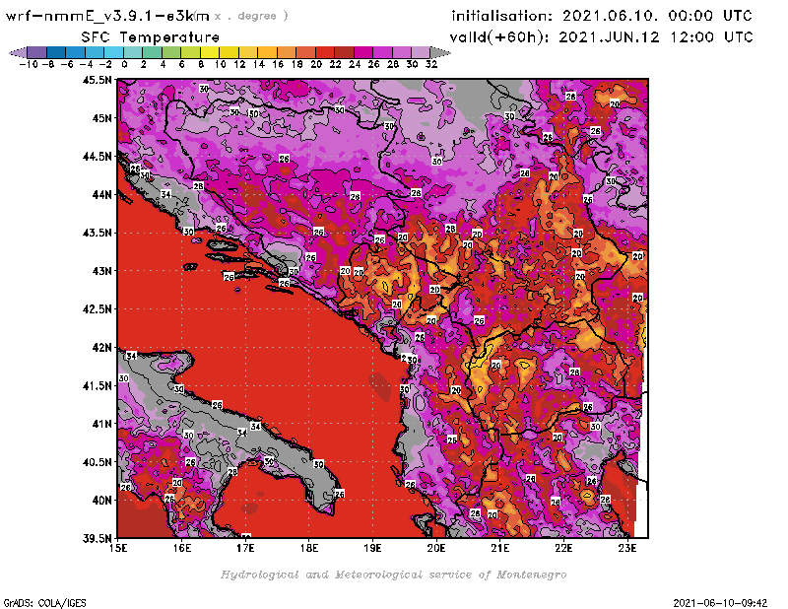Screen dimensions: 788x609
Task: Click the '17E' longitude axis label
Action: tap(245, 548)
